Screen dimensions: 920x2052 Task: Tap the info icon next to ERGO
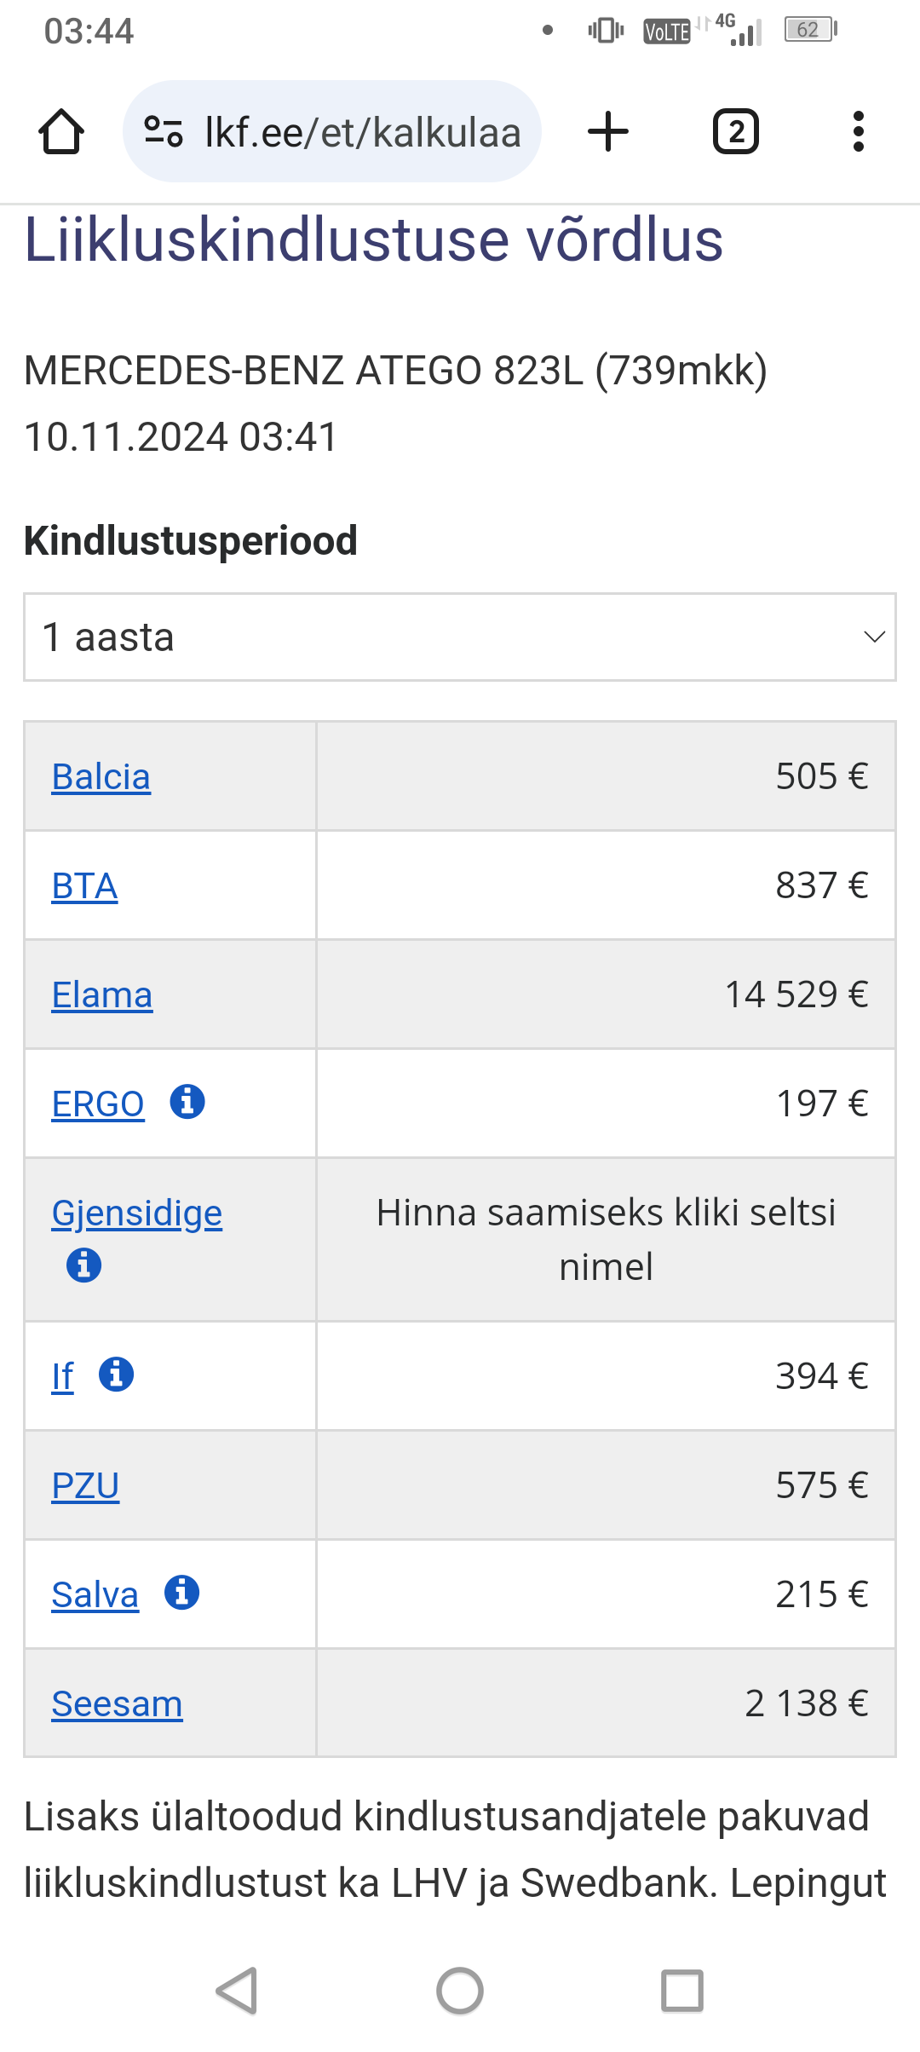click(x=187, y=1102)
